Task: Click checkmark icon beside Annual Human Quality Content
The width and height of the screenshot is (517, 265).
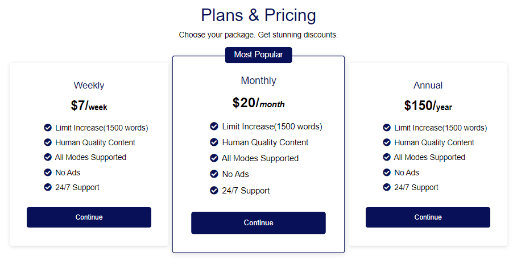Action: pos(387,142)
